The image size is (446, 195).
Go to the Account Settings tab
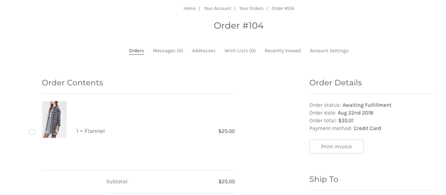tap(329, 50)
